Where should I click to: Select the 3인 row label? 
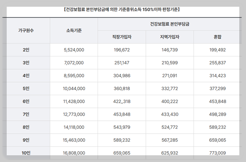click(x=26, y=63)
